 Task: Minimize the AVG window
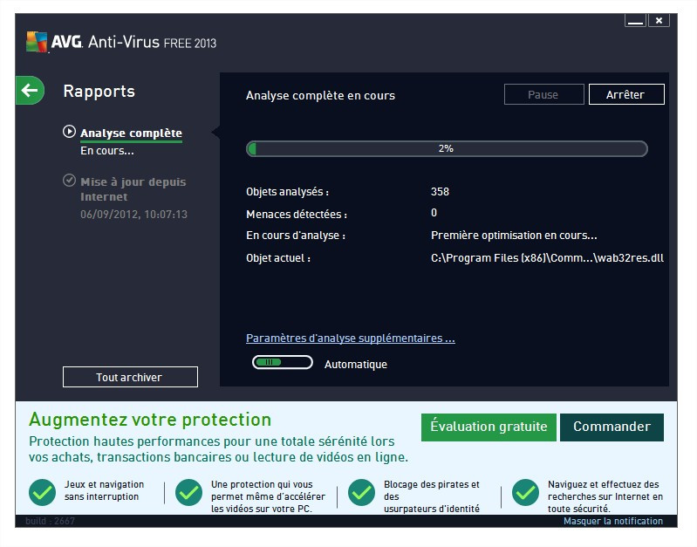(636, 20)
